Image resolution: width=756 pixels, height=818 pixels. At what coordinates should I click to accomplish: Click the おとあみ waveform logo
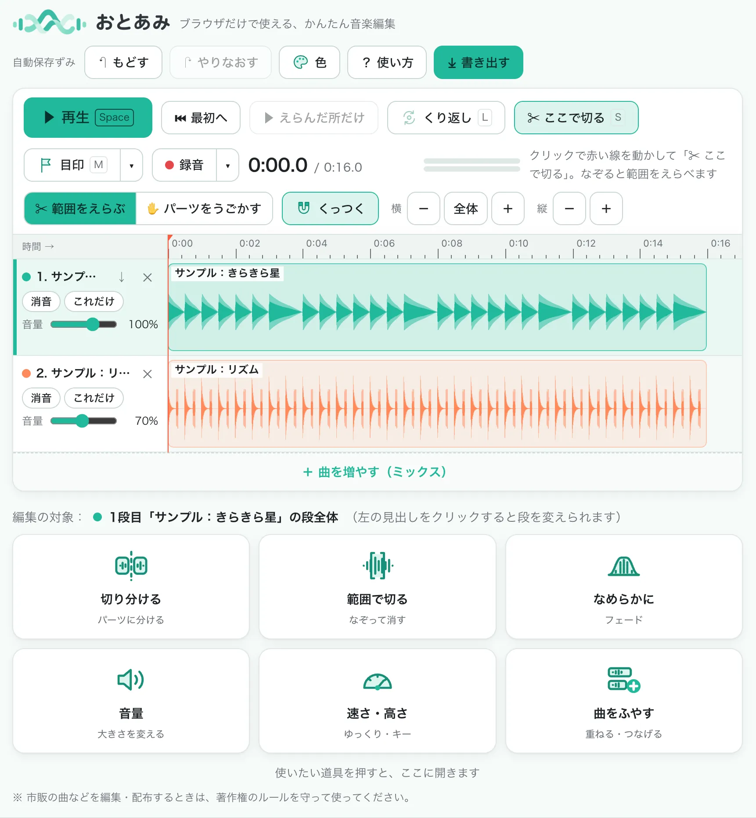pos(50,22)
